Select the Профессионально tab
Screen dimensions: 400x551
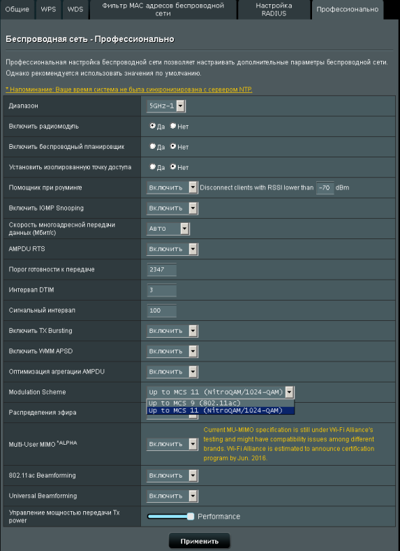click(x=348, y=10)
